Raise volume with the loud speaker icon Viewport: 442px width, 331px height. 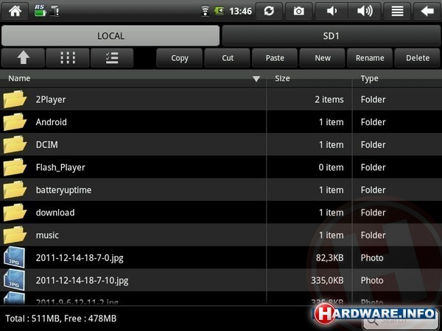364,11
